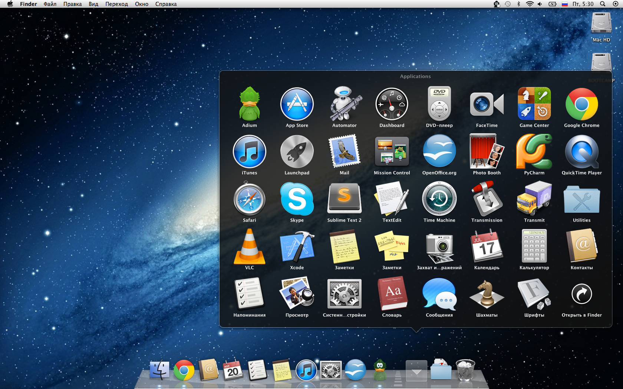
Task: Open Календарь in the Applications grid
Action: click(x=487, y=246)
